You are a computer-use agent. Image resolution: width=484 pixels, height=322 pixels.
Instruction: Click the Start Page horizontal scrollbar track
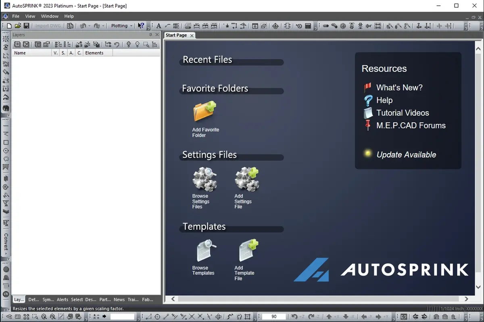point(319,299)
